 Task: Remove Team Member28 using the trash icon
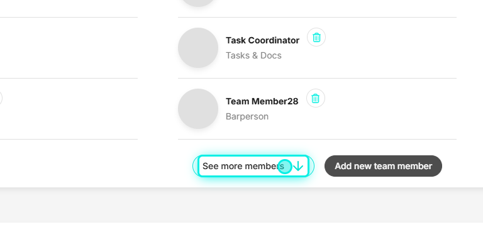[x=316, y=98]
